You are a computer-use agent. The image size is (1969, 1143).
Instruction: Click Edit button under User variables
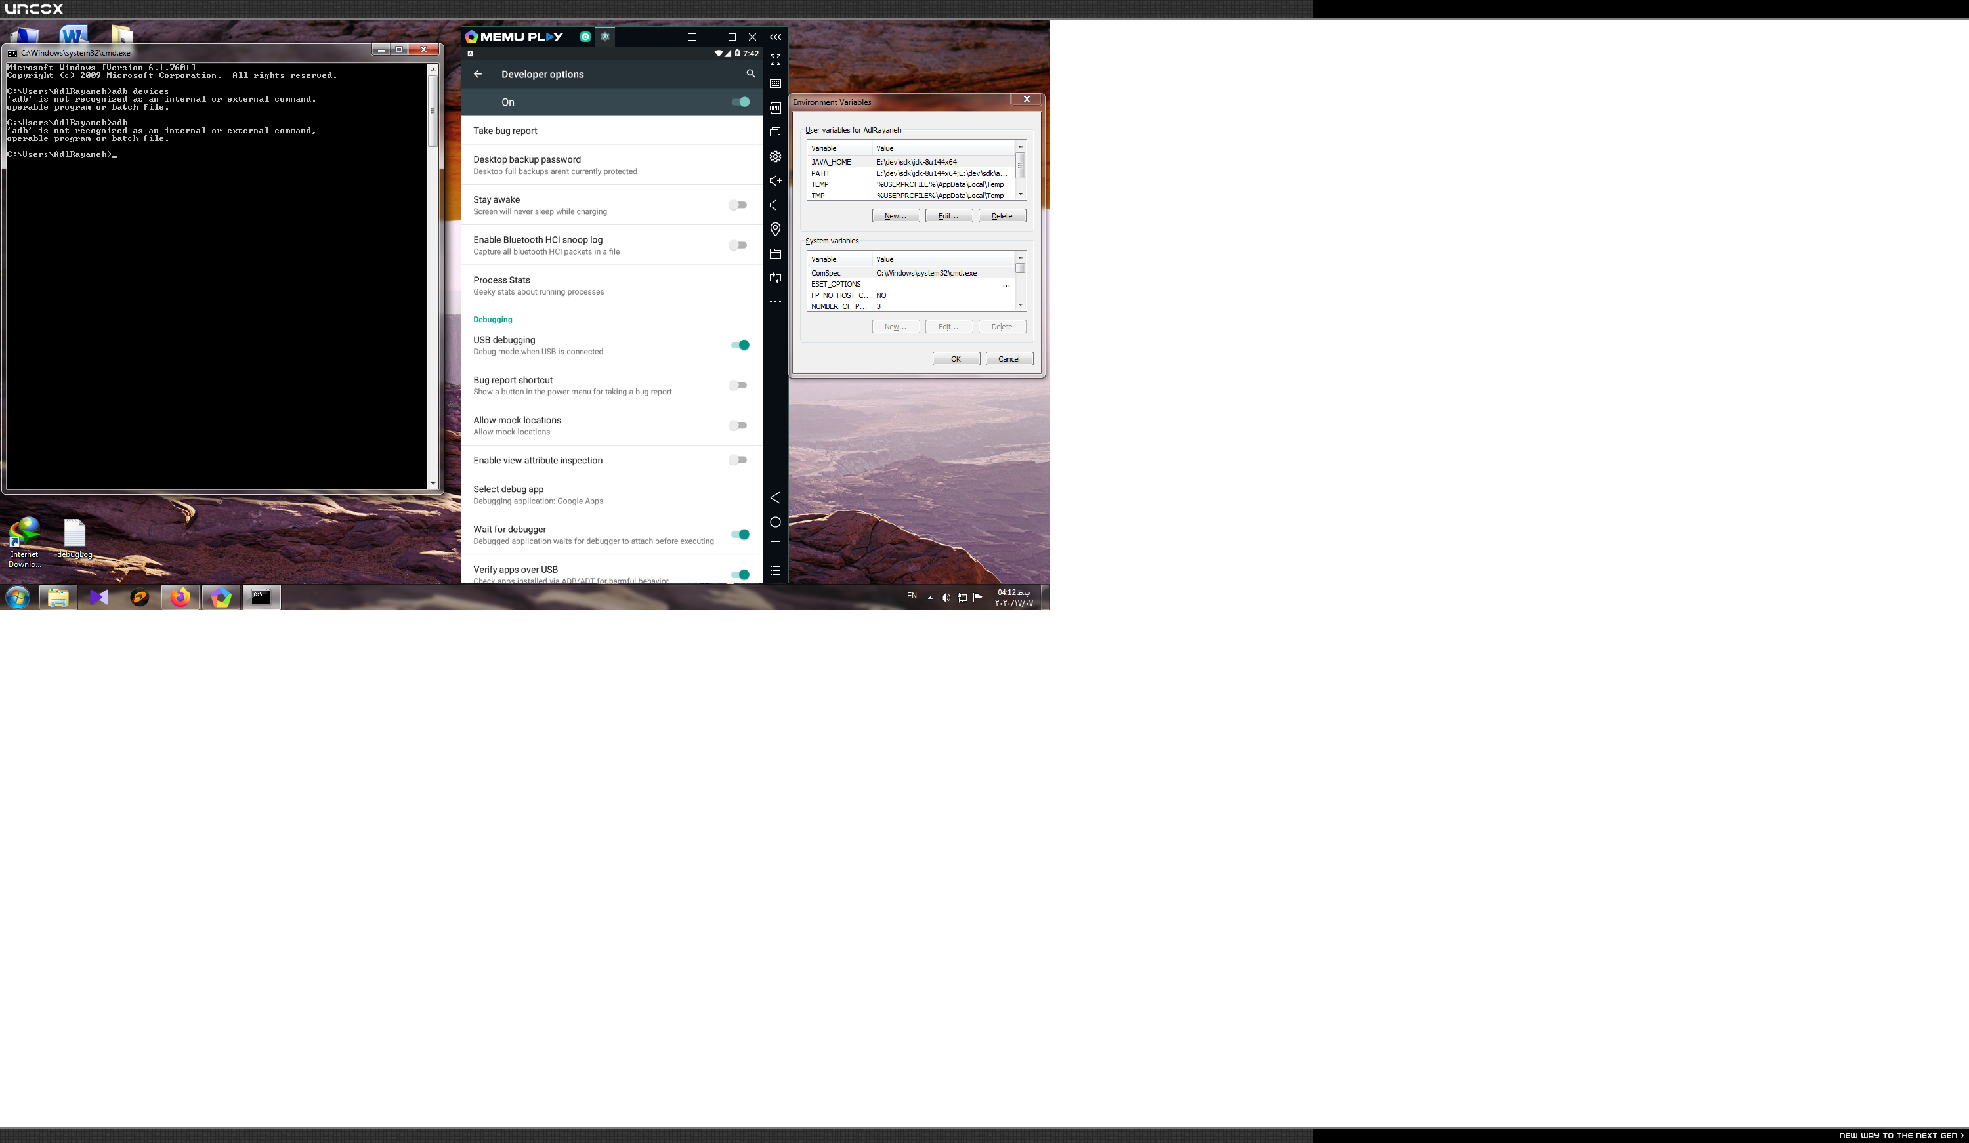tap(948, 216)
